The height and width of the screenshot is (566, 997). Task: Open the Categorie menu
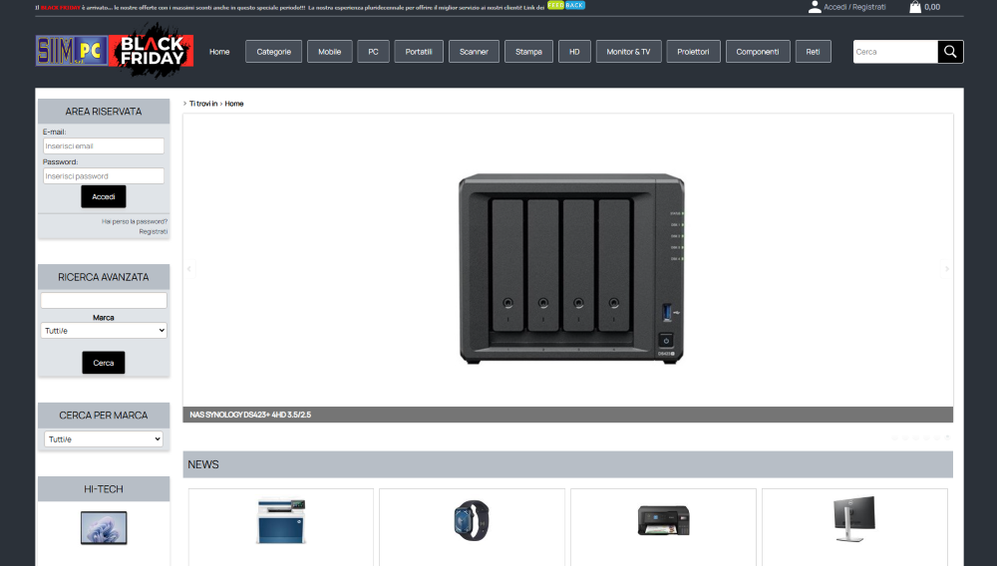[273, 52]
